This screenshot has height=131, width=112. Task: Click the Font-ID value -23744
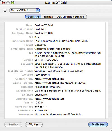pyautogui.click(x=39, y=103)
